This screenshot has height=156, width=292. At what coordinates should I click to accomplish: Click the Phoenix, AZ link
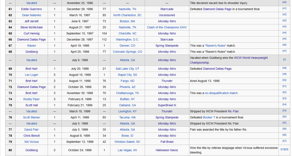127,87
